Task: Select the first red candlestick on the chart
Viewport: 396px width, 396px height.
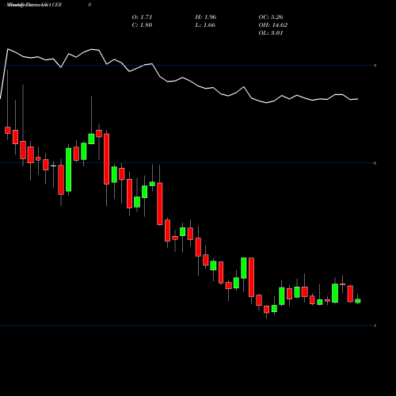Action: point(8,130)
